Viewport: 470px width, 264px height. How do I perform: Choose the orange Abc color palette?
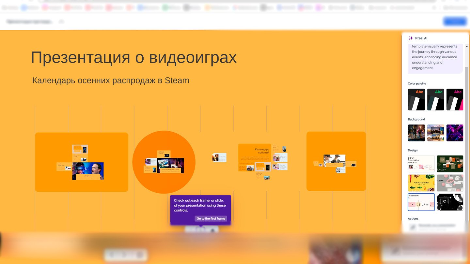pos(416,99)
